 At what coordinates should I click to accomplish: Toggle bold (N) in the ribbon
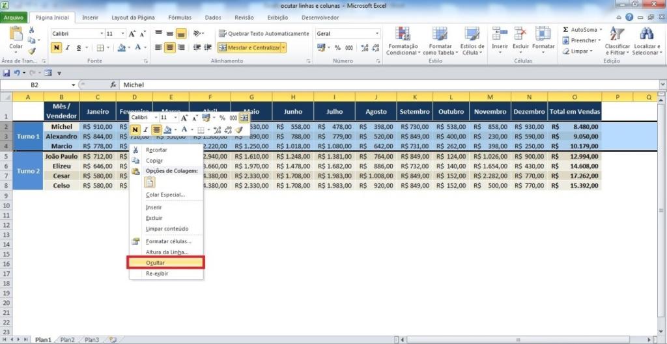57,47
